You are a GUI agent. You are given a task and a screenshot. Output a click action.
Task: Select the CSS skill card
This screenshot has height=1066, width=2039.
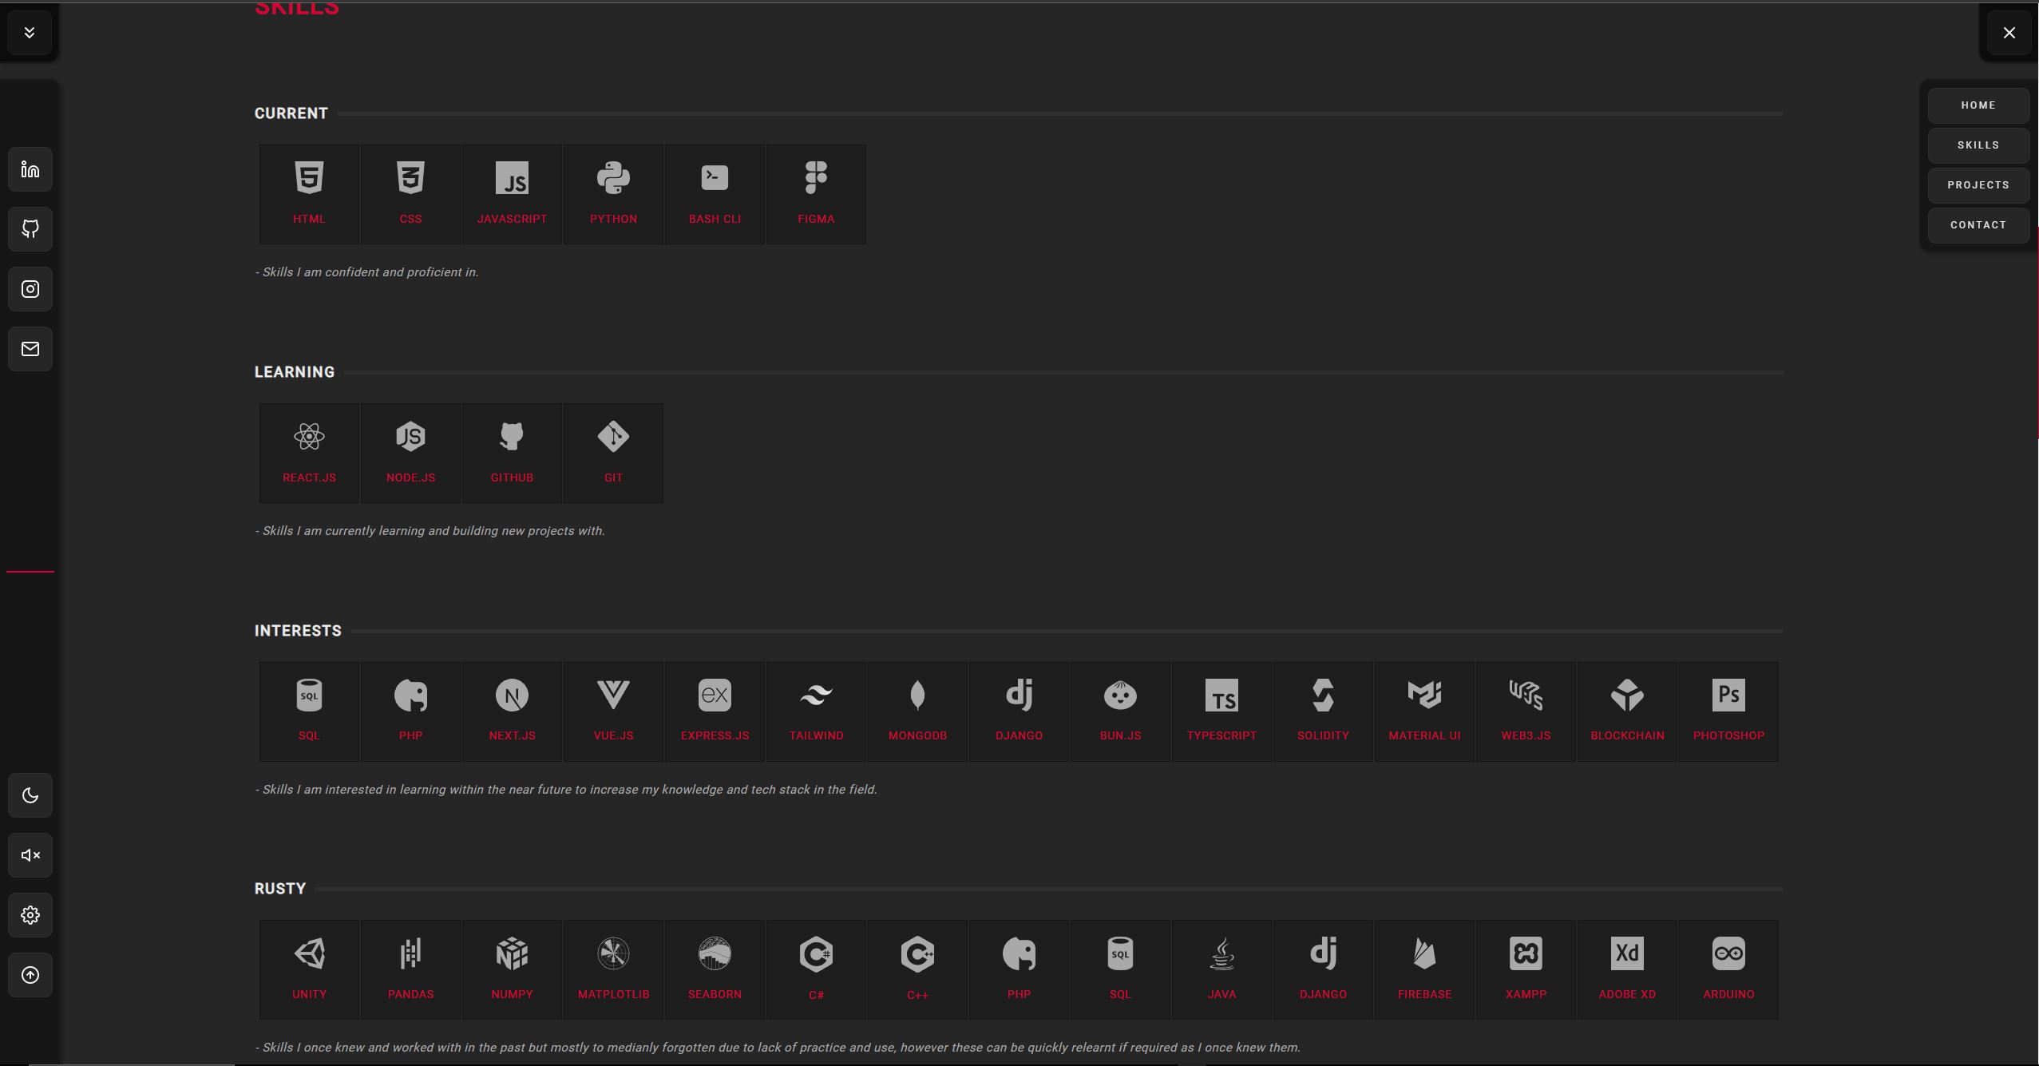[x=410, y=194]
